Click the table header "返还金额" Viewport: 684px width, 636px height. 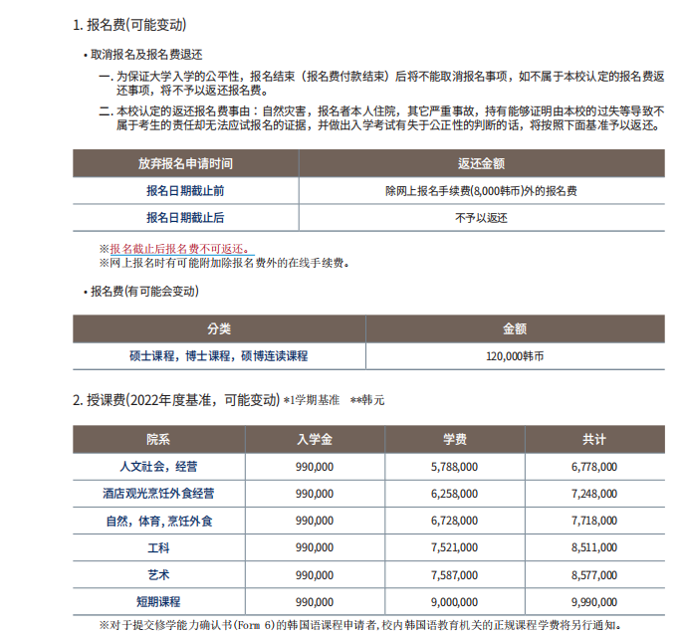[481, 163]
